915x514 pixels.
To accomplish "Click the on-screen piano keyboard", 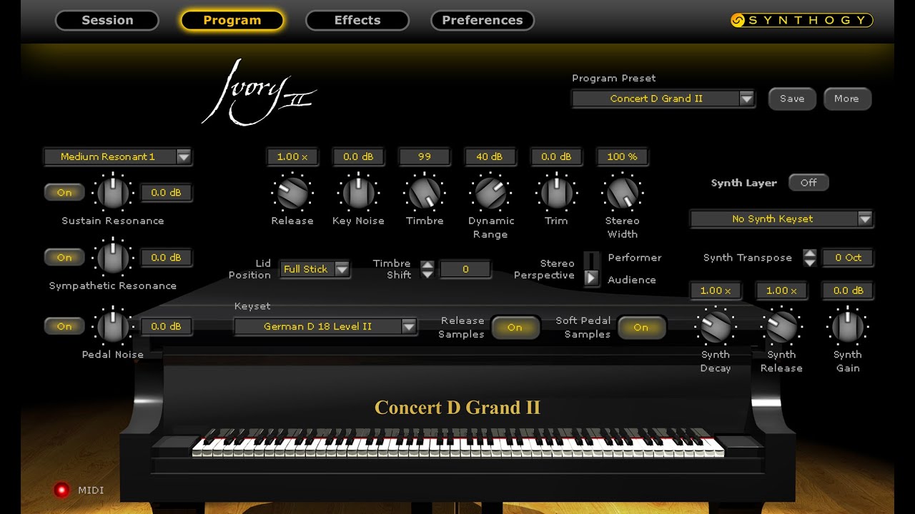I will 458,443.
